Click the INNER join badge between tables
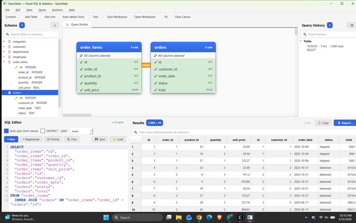Viewport: 356px width, 223px height. 146,65
